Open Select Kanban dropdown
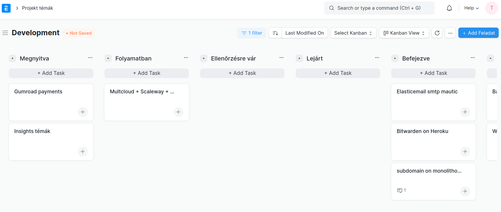The image size is (501, 212). 353,33
